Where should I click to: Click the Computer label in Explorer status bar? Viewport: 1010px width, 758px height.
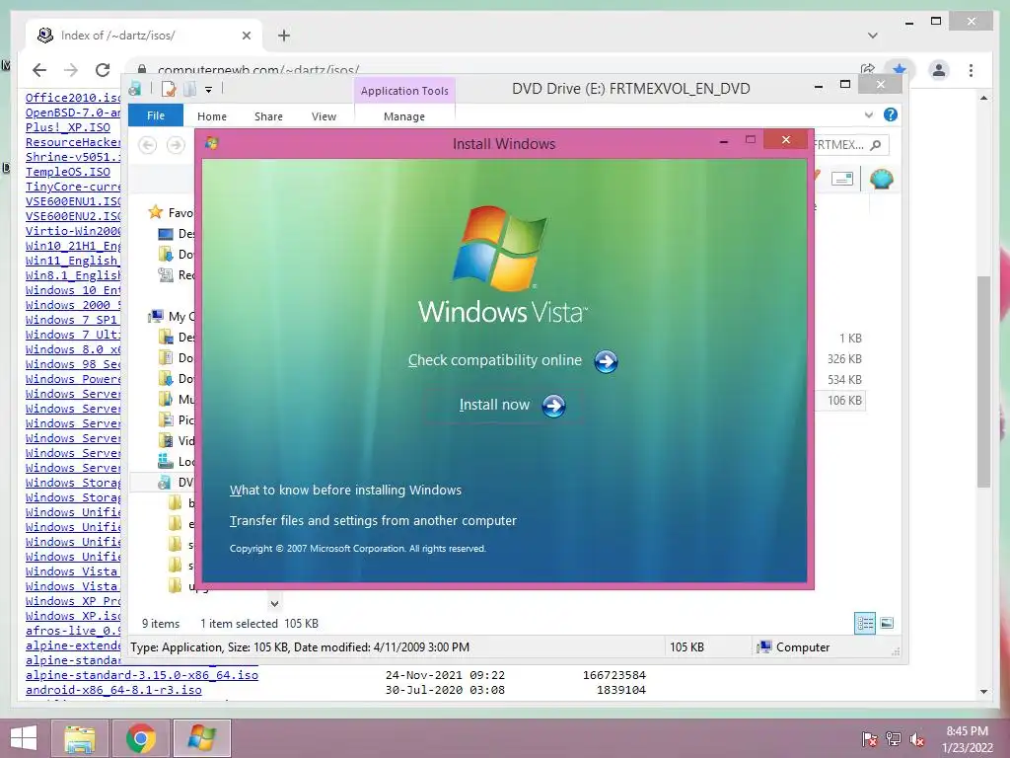point(803,647)
